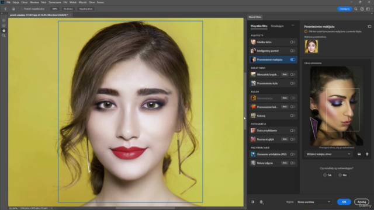The height and width of the screenshot is (210, 374).
Task: Enable the Przenoszenie kolorów toggle
Action: [x=292, y=107]
